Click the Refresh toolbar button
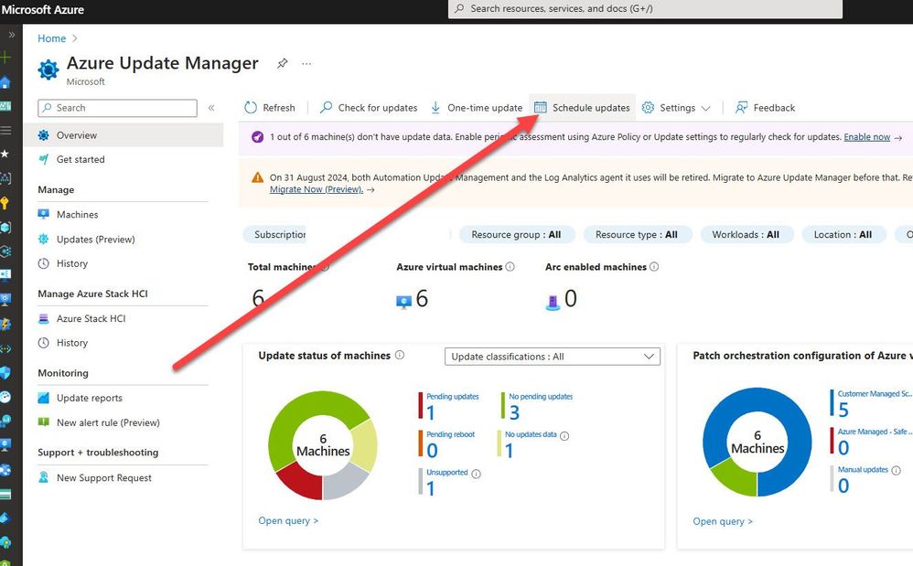The width and height of the screenshot is (913, 566). 270,108
